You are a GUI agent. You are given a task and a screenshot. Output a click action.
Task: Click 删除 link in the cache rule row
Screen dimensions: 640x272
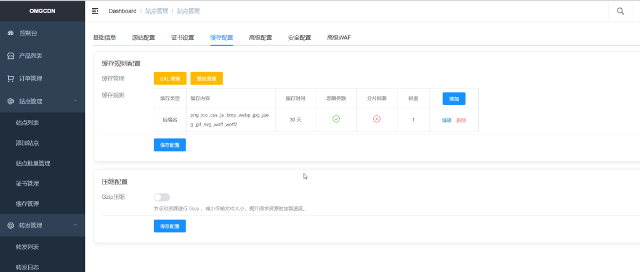tap(461, 120)
